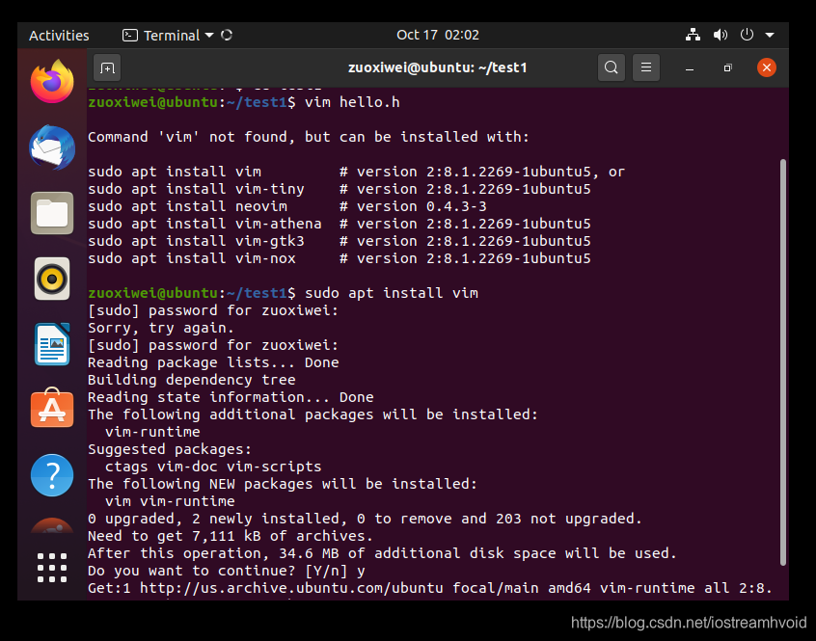Click 'Reading state information... Done' line
Screen dimensions: 816x641
point(231,397)
